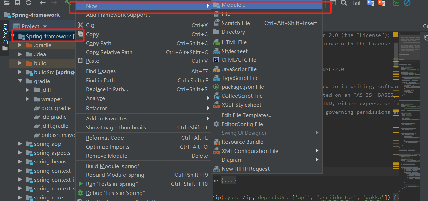Image resolution: width=428 pixels, height=201 pixels.
Task: Click the Synchronize refresh toolbar icon
Action: [29, 3]
